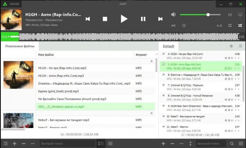Switch to the Default playlist tab
This screenshot has width=246, height=148.
(x=169, y=46)
